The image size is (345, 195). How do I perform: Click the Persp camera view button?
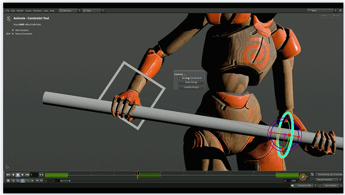coord(325,16)
